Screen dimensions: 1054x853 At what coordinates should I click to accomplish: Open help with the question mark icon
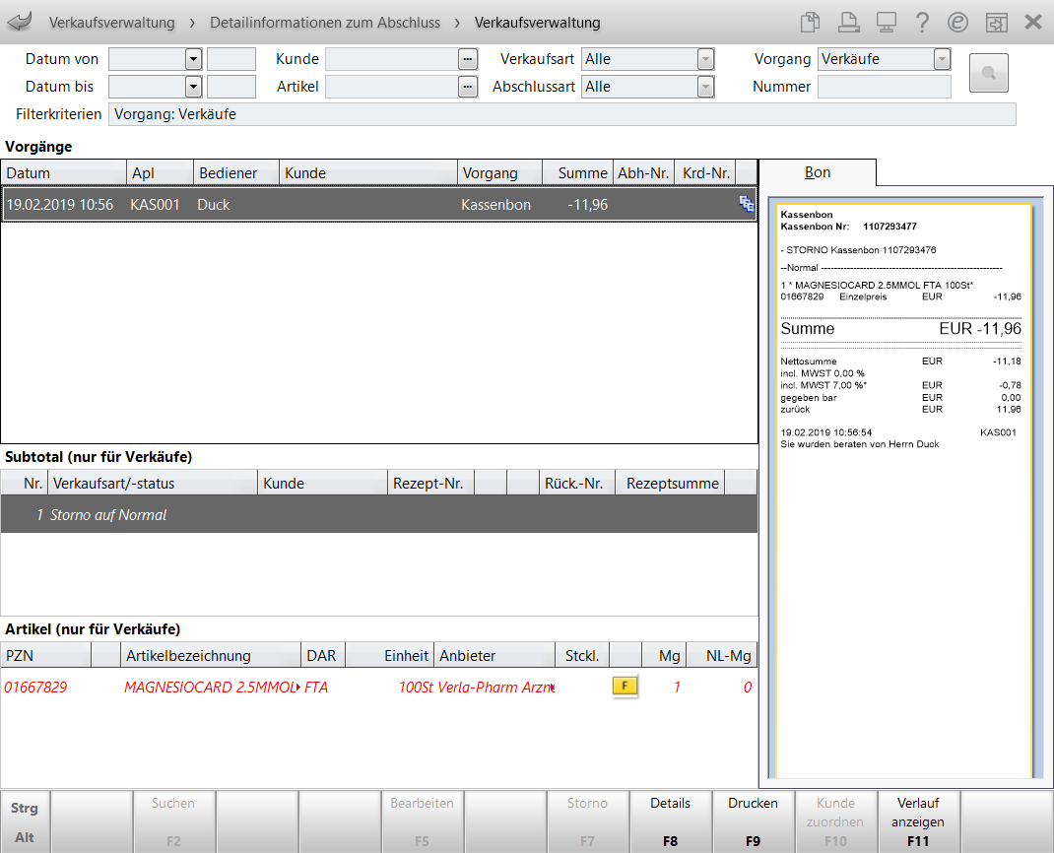coord(922,22)
